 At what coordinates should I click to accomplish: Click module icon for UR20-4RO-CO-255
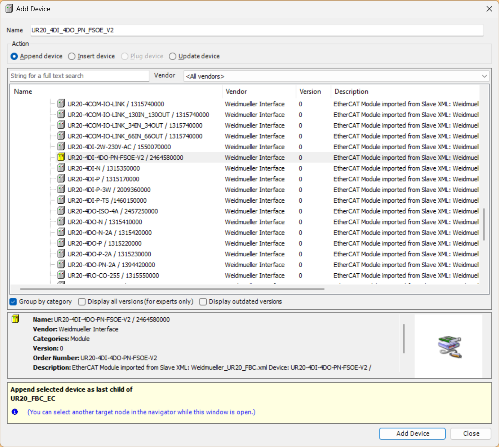[x=61, y=275]
